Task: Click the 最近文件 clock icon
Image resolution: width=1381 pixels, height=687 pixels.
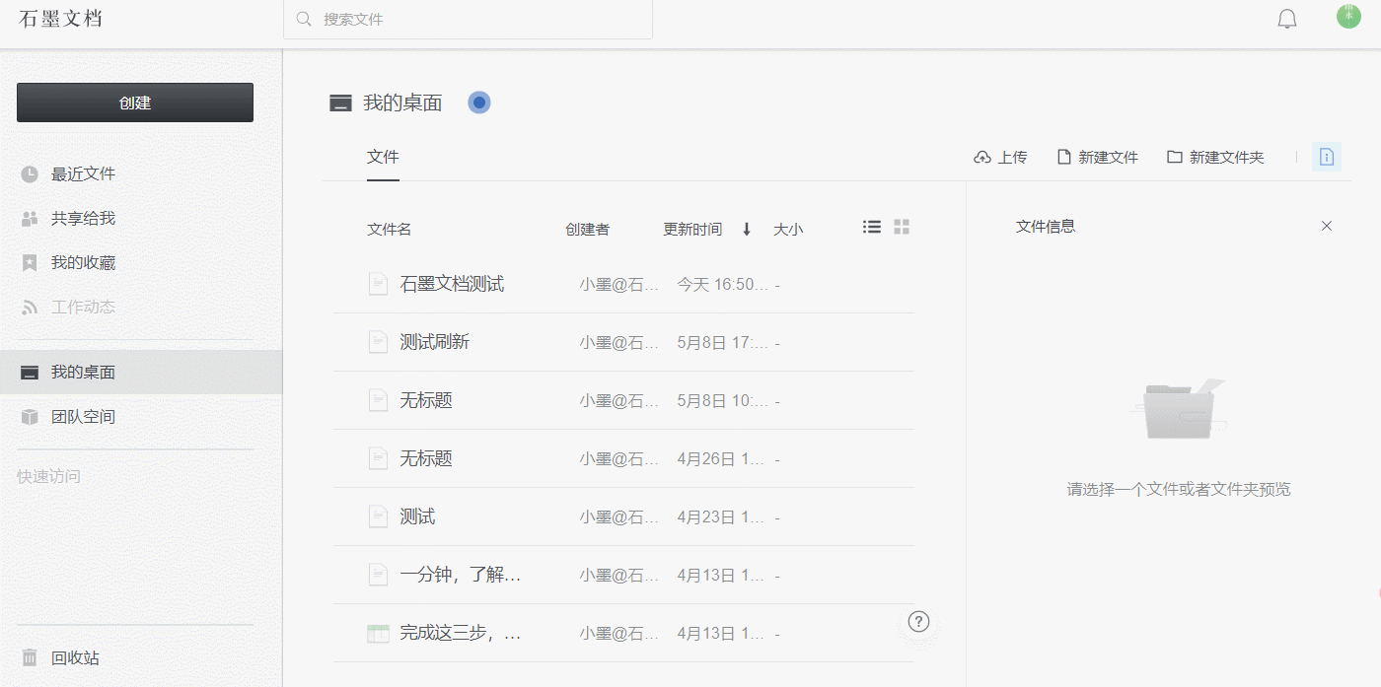Action: [30, 174]
